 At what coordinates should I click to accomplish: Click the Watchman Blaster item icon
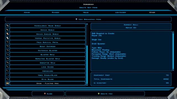(x=7, y=50)
